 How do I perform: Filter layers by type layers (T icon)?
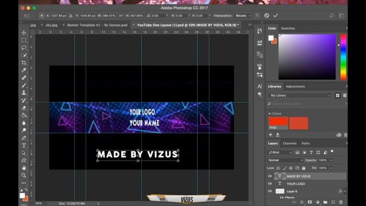click(311, 152)
